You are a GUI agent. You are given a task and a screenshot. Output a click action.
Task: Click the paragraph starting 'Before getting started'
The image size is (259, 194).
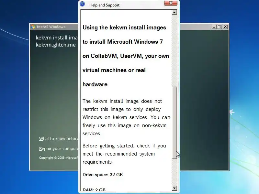pyautogui.click(x=124, y=154)
